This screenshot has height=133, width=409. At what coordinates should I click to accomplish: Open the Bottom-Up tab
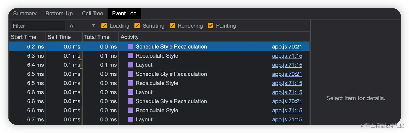(59, 14)
